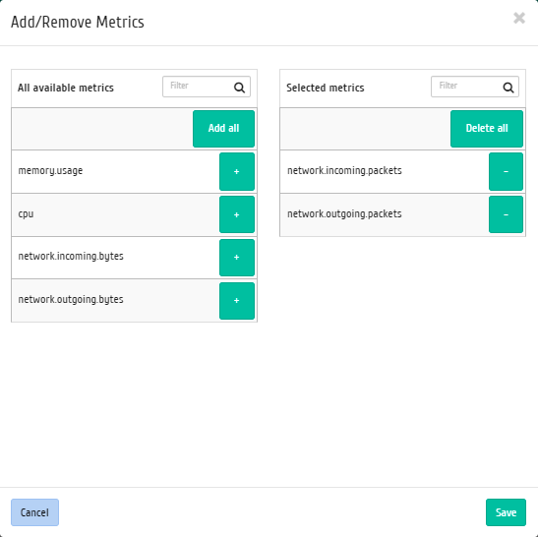Focus the All available metrics Filter field
Image resolution: width=538 pixels, height=537 pixels.
207,87
